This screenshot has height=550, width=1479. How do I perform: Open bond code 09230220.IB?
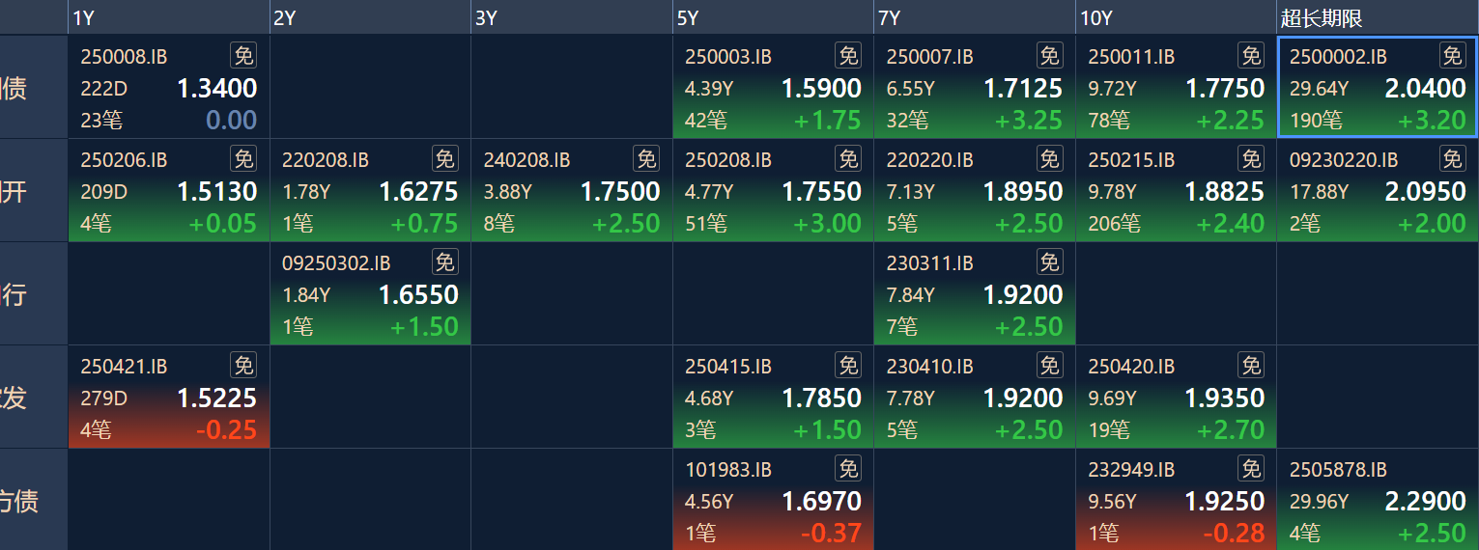[x=1344, y=160]
